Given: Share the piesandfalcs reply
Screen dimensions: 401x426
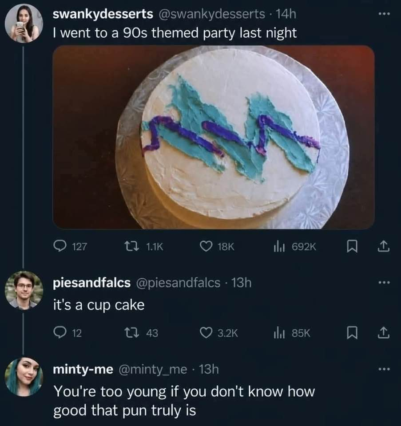Looking at the screenshot, I should pos(384,333).
